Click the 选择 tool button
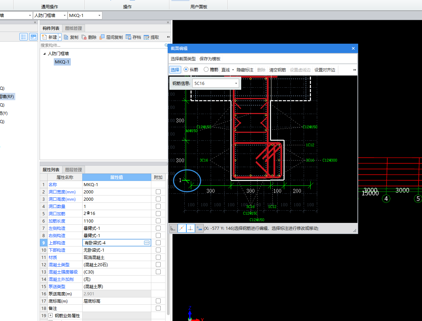 click(175, 70)
